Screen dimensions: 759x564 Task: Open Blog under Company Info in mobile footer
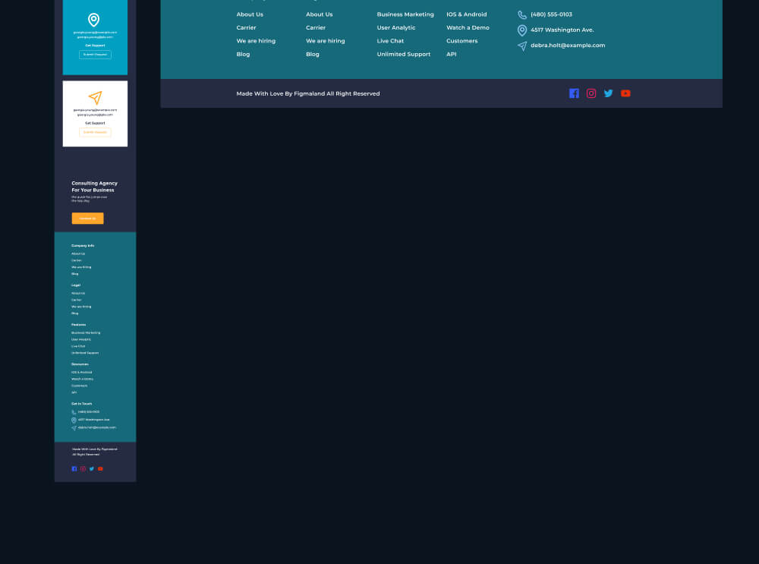(74, 274)
